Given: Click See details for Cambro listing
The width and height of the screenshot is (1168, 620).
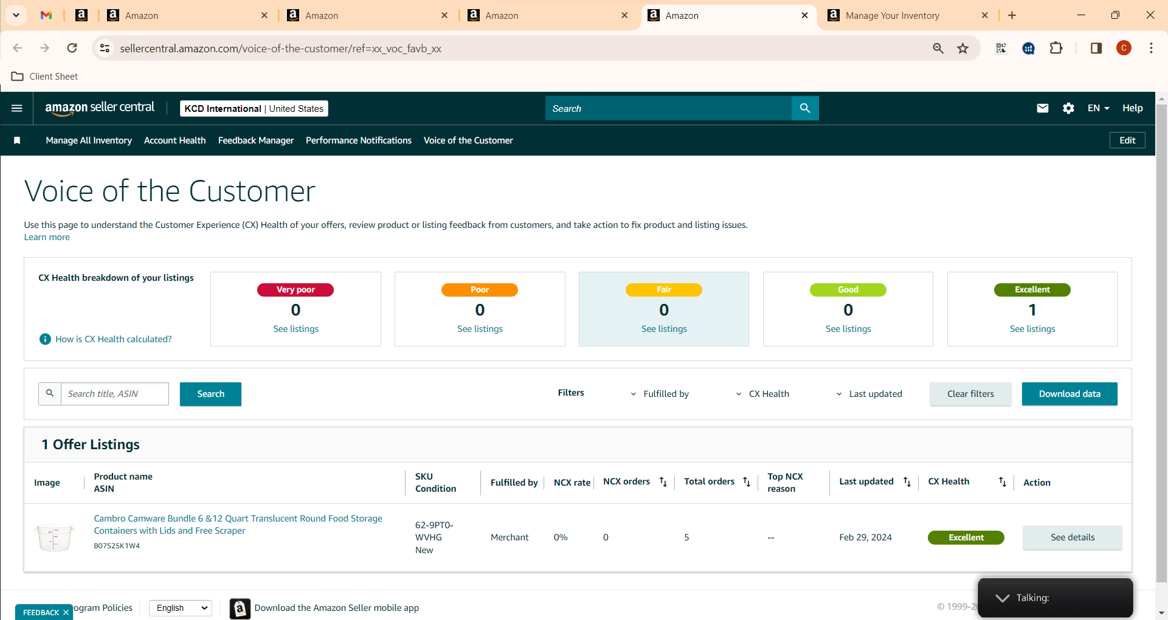Looking at the screenshot, I should (x=1073, y=537).
